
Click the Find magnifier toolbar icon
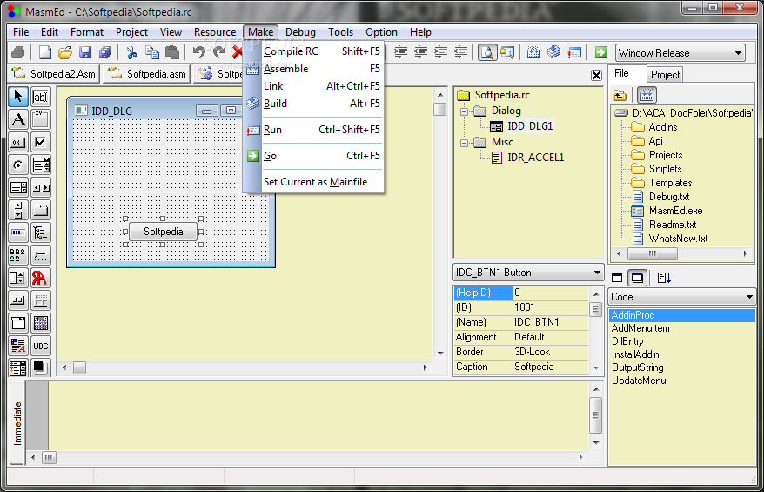487,52
